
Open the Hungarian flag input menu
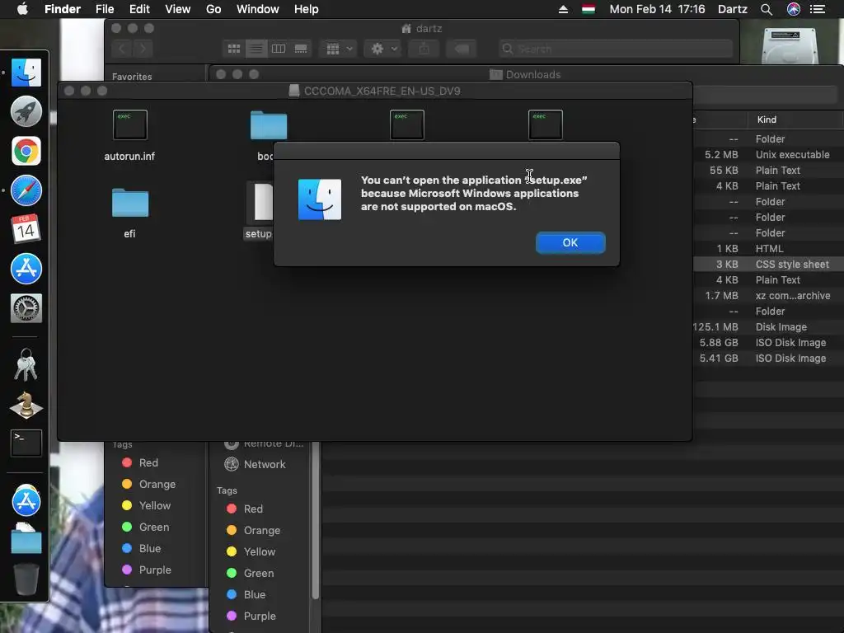(588, 9)
